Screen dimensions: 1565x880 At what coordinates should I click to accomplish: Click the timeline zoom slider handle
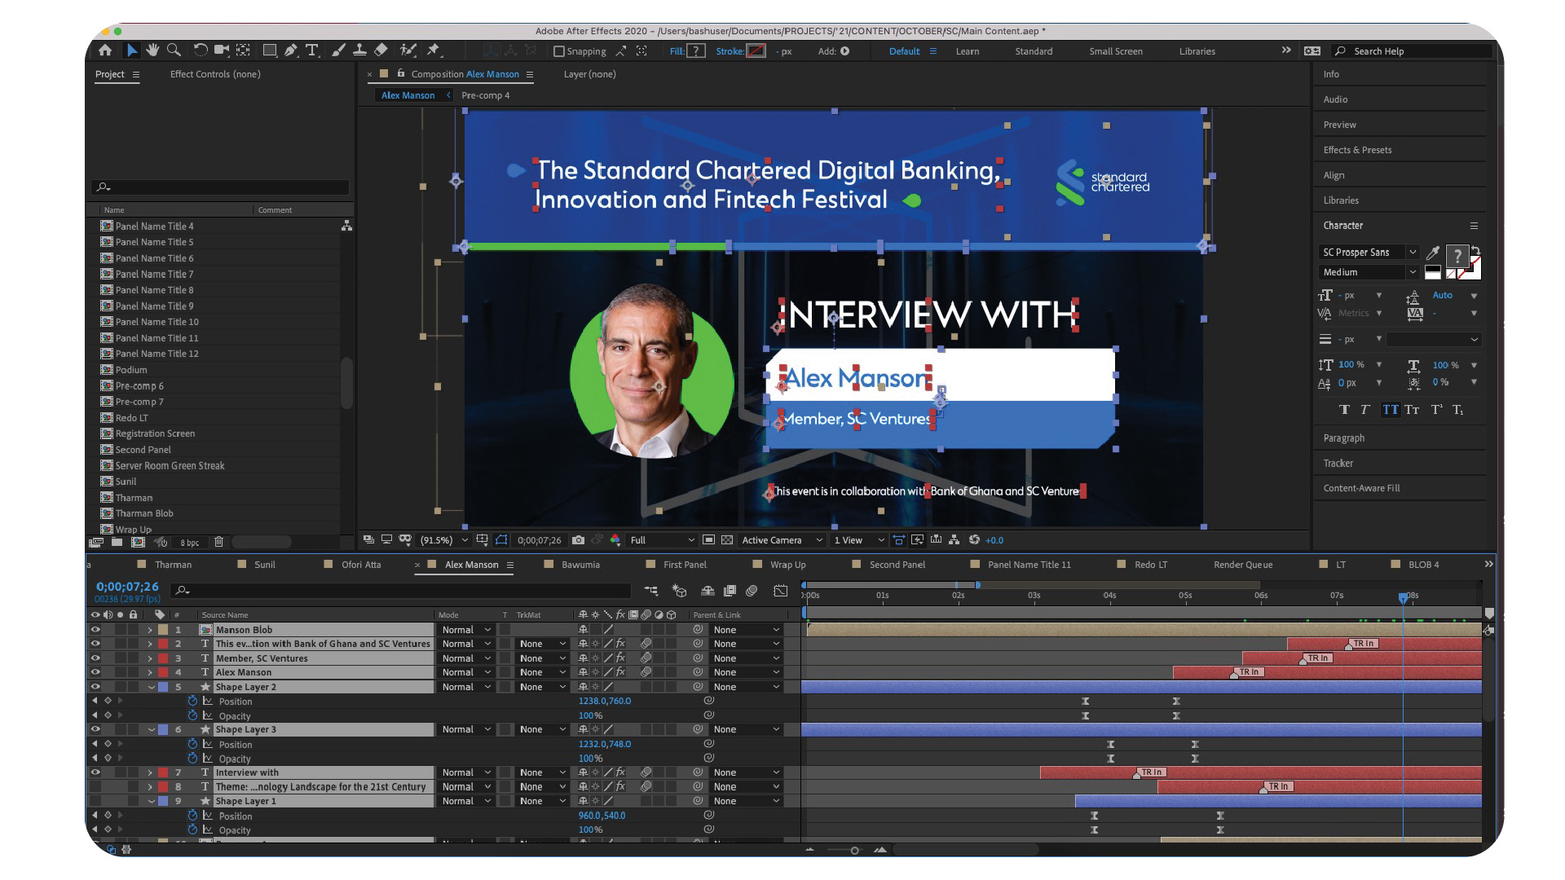854,851
